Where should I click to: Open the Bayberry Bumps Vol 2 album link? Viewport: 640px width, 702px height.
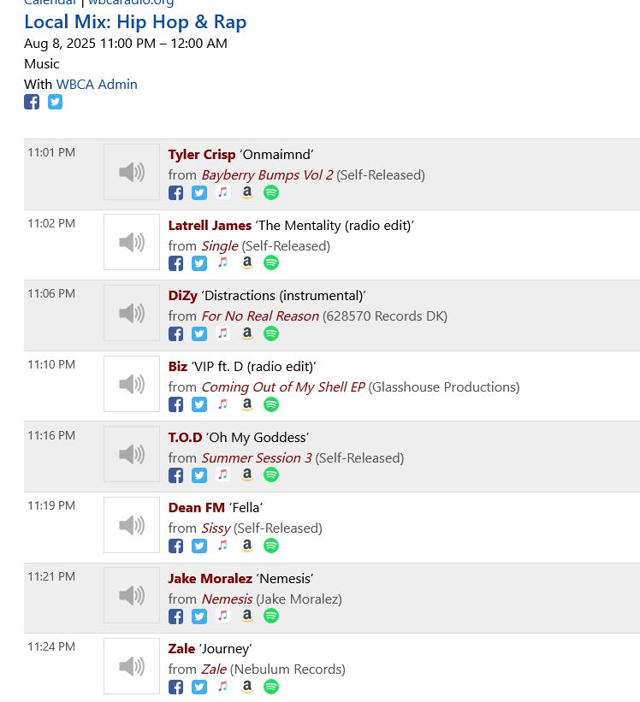click(x=267, y=175)
